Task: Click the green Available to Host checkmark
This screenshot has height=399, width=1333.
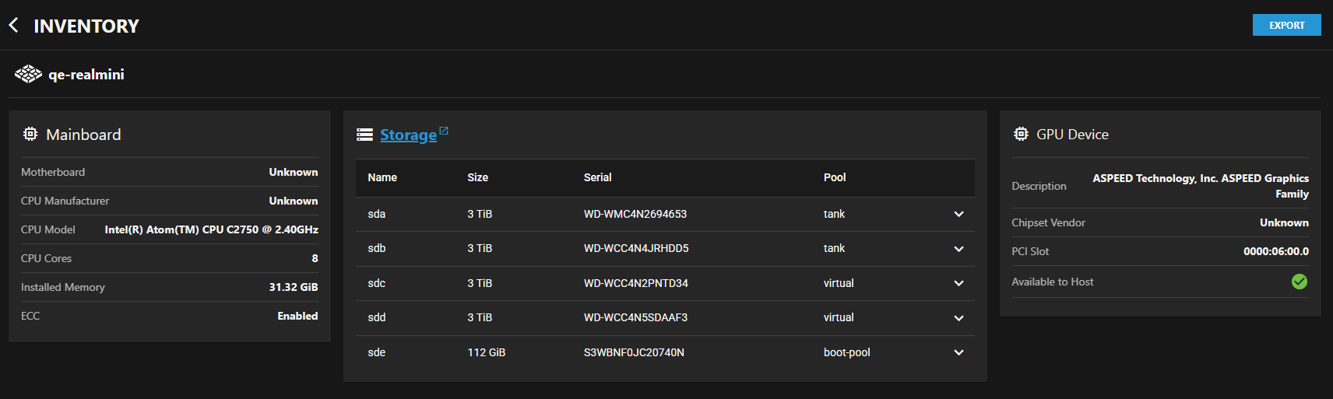Action: coord(1299,282)
